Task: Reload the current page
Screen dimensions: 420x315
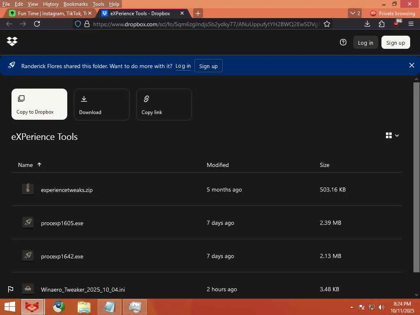Action: coord(37,24)
